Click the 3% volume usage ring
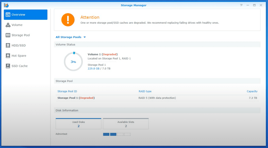This screenshot has width=268, height=148. tap(73, 62)
